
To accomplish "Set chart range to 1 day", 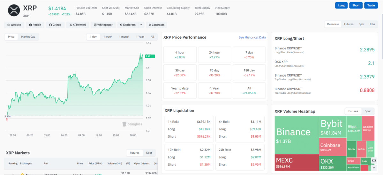I will [x=93, y=37].
